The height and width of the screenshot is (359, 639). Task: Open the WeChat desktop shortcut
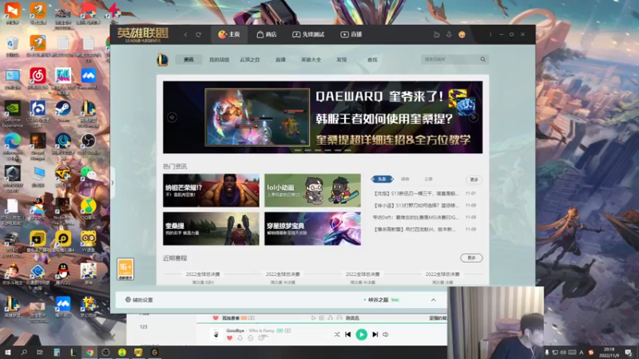pyautogui.click(x=89, y=176)
